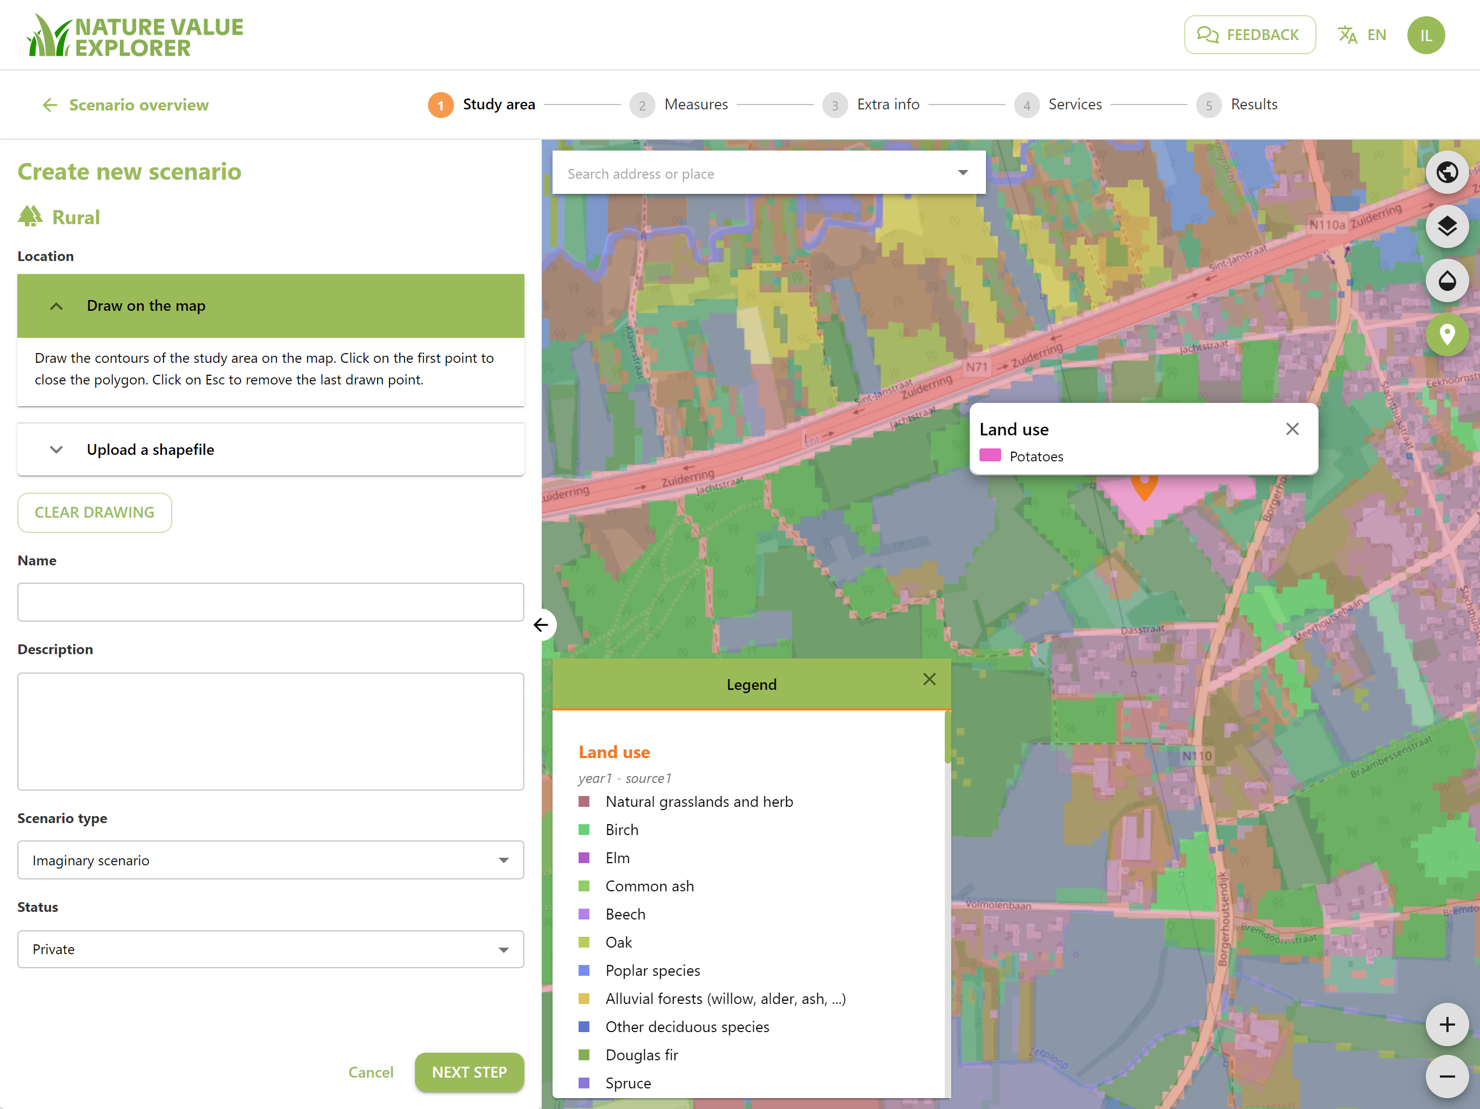The height and width of the screenshot is (1109, 1480).
Task: Click the Oak legend color swatch
Action: click(x=583, y=942)
